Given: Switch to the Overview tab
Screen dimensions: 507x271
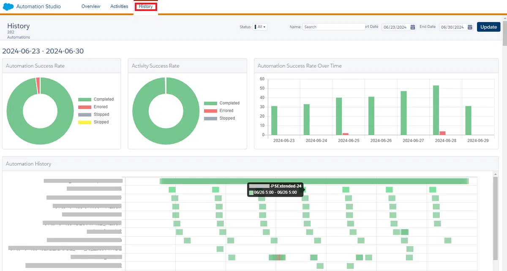Looking at the screenshot, I should point(91,6).
